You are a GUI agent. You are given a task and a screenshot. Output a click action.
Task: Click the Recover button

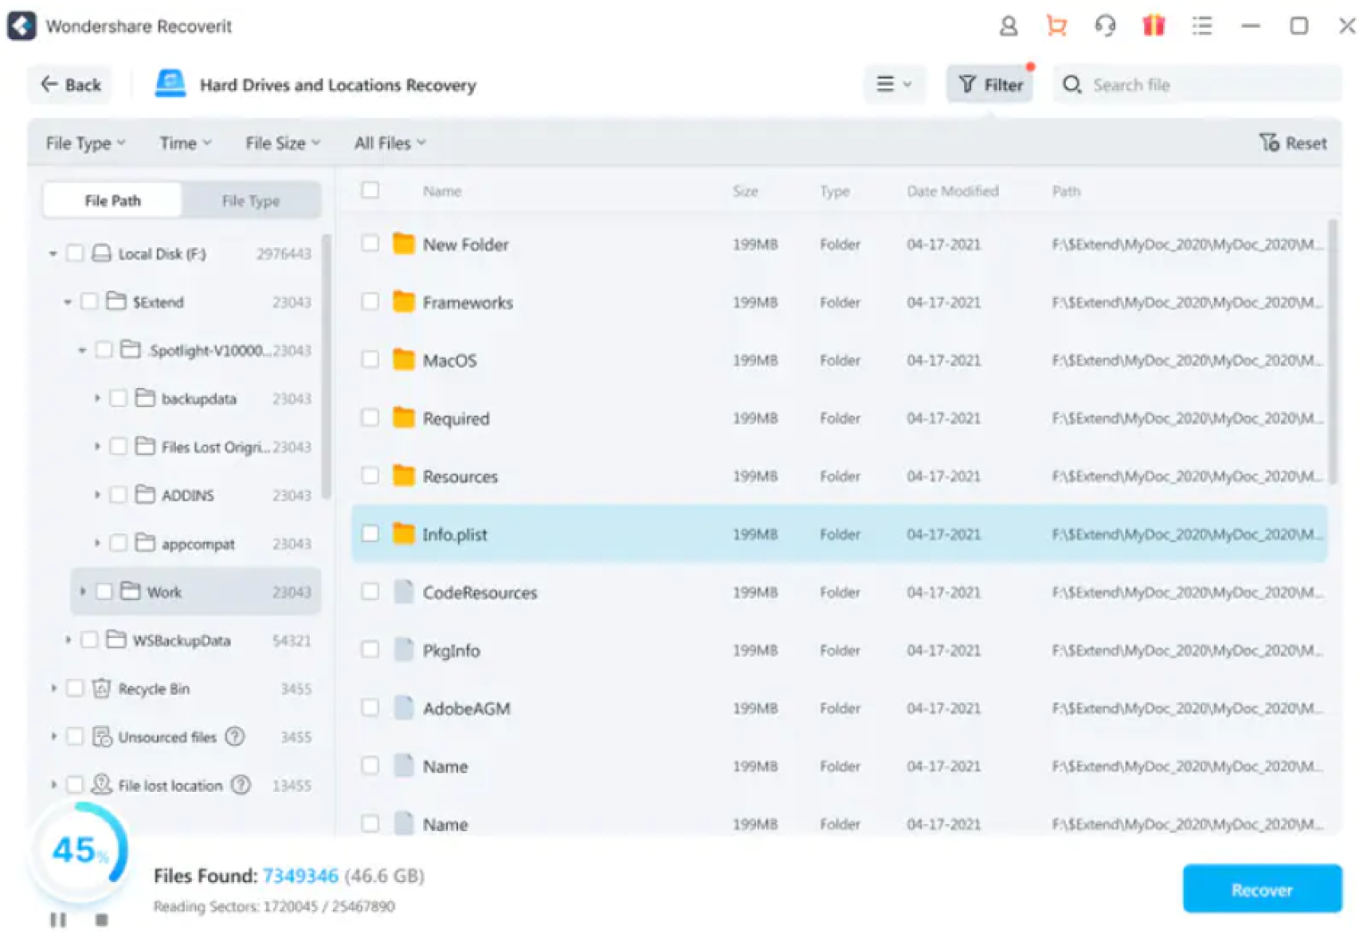[1261, 888]
